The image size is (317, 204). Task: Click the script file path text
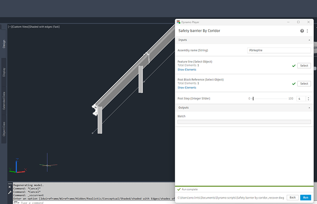(231, 198)
